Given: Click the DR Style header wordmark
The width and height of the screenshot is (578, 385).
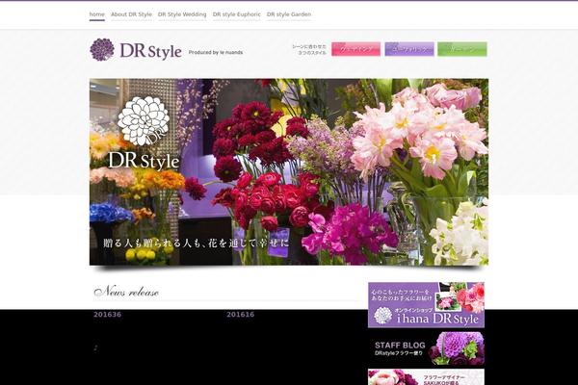Looking at the screenshot, I should pos(151,51).
